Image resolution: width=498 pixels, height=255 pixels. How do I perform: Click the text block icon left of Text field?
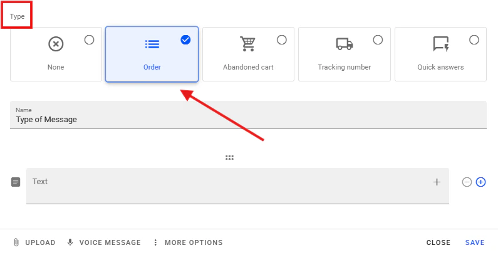click(x=16, y=182)
